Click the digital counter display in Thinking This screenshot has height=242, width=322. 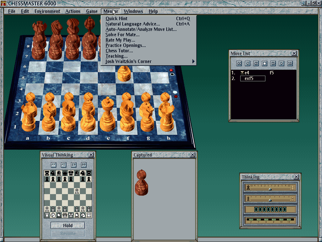coord(270,210)
